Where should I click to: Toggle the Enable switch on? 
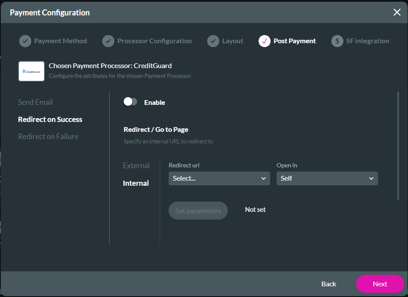coord(130,102)
